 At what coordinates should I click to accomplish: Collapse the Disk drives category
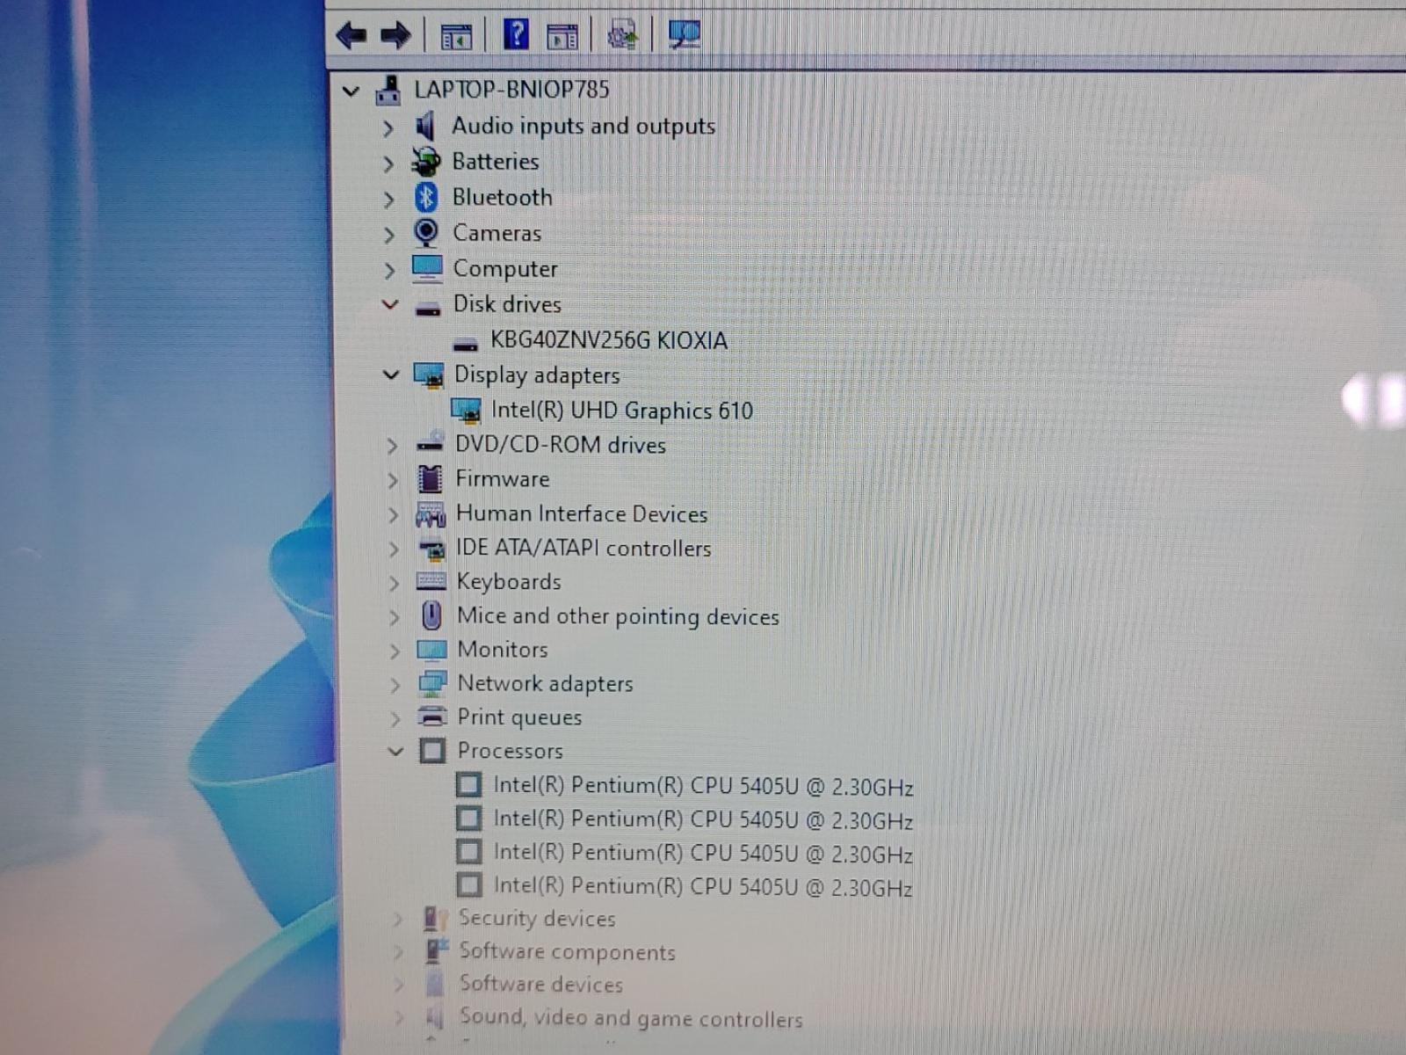[390, 305]
